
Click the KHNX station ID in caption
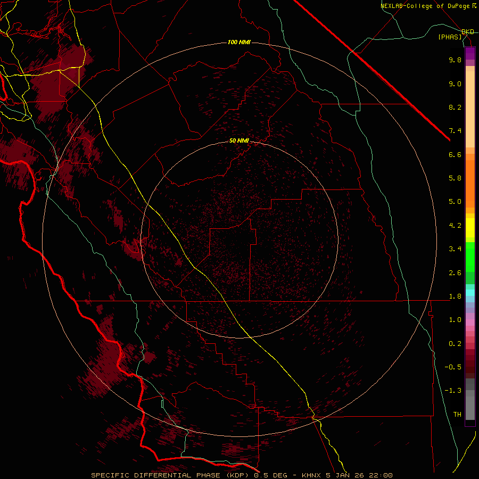point(312,475)
